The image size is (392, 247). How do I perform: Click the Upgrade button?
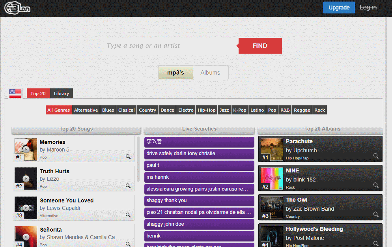tap(339, 7)
